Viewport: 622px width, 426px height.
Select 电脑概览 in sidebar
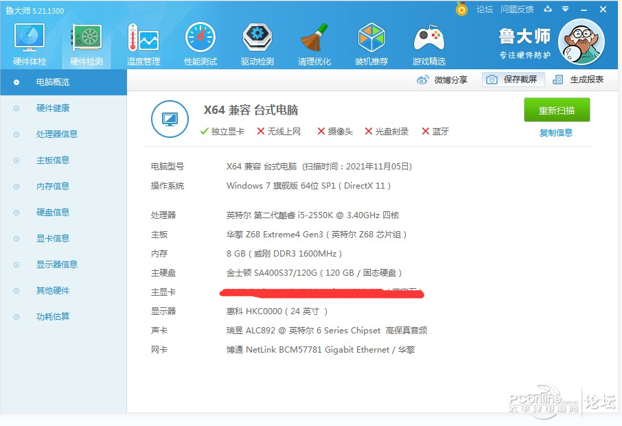63,82
